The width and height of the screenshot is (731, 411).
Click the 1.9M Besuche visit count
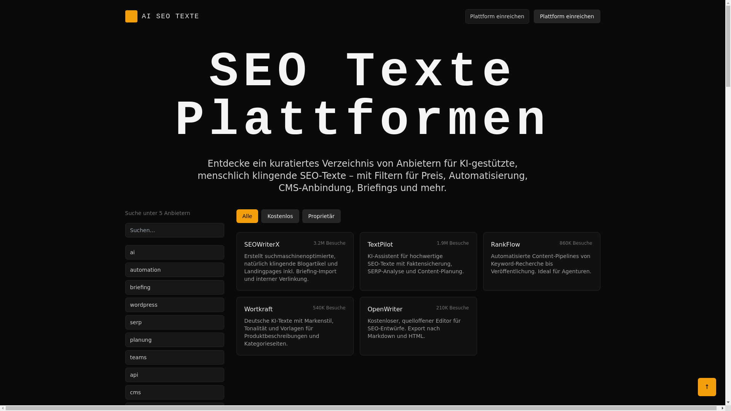(x=453, y=243)
